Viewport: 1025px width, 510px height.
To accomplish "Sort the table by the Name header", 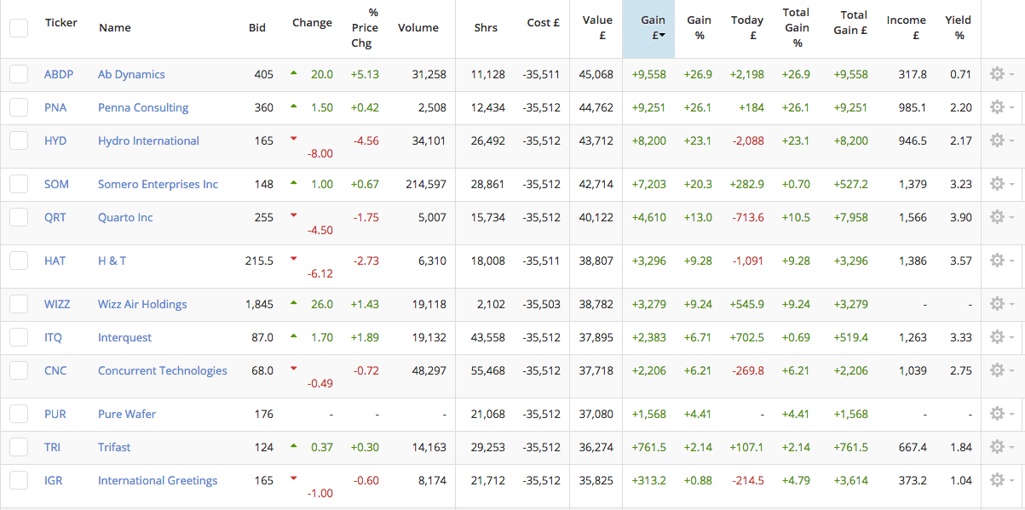I will tap(115, 28).
